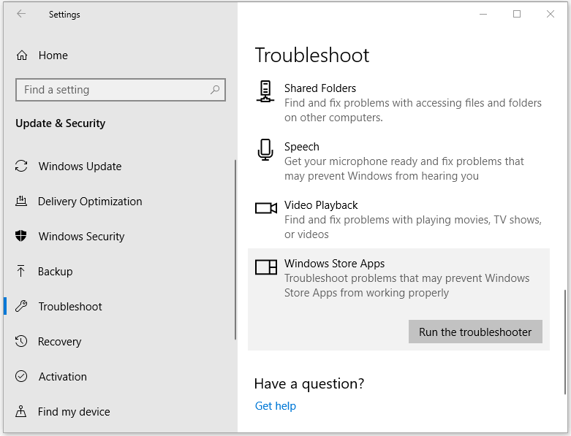The image size is (571, 436).
Task: Click the Have a question? heading
Action: coord(309,383)
